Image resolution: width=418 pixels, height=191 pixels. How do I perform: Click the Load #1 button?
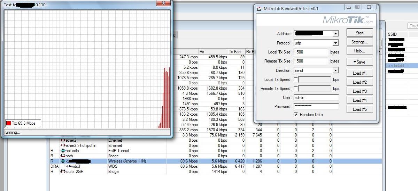[x=360, y=73]
